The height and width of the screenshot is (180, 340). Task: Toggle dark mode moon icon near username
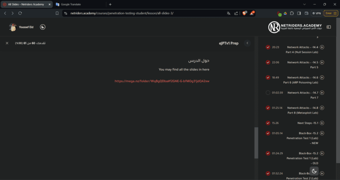pos(43,27)
